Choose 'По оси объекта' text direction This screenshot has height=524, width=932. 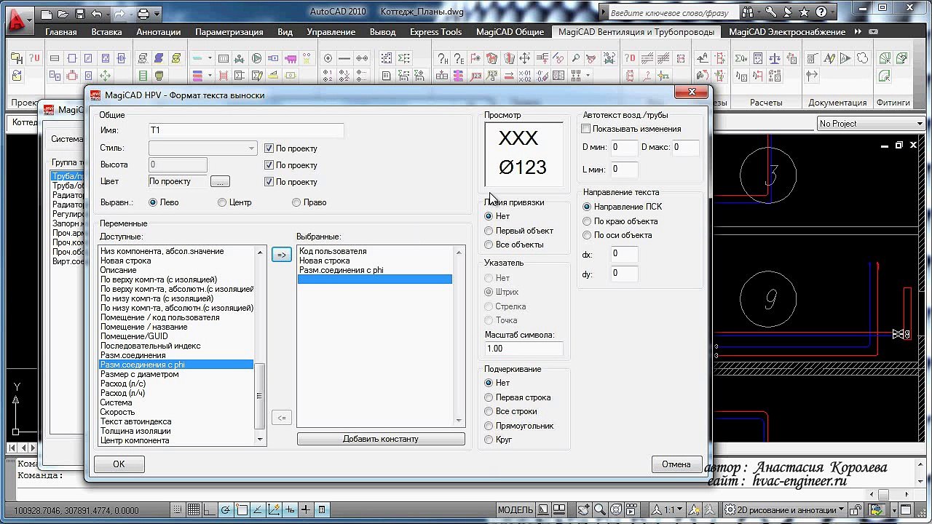click(587, 235)
